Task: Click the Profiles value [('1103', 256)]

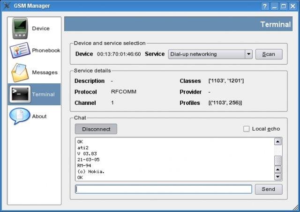Action: pos(225,103)
